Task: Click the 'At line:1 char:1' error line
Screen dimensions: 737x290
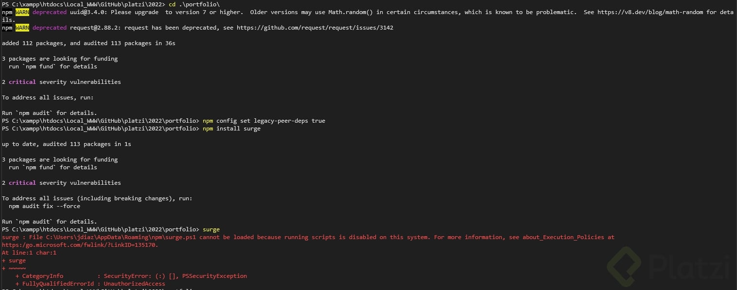Action: click(29, 253)
